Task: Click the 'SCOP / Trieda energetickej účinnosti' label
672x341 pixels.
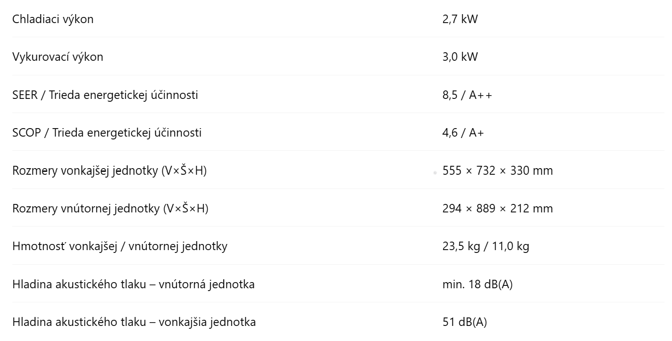Action: click(x=107, y=133)
